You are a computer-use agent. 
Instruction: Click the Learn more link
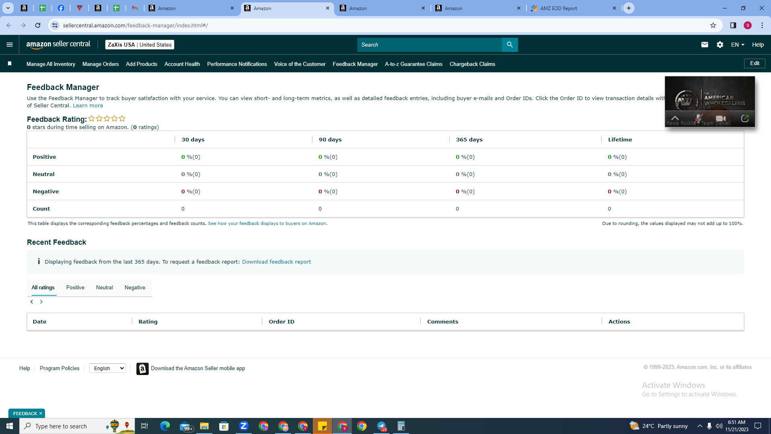(88, 106)
